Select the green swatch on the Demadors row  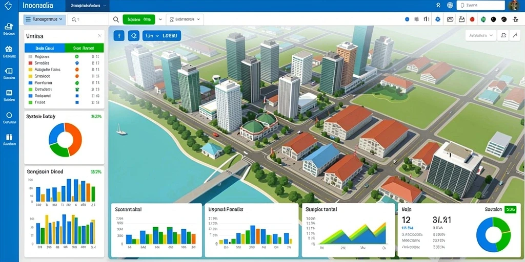pyautogui.click(x=30, y=89)
